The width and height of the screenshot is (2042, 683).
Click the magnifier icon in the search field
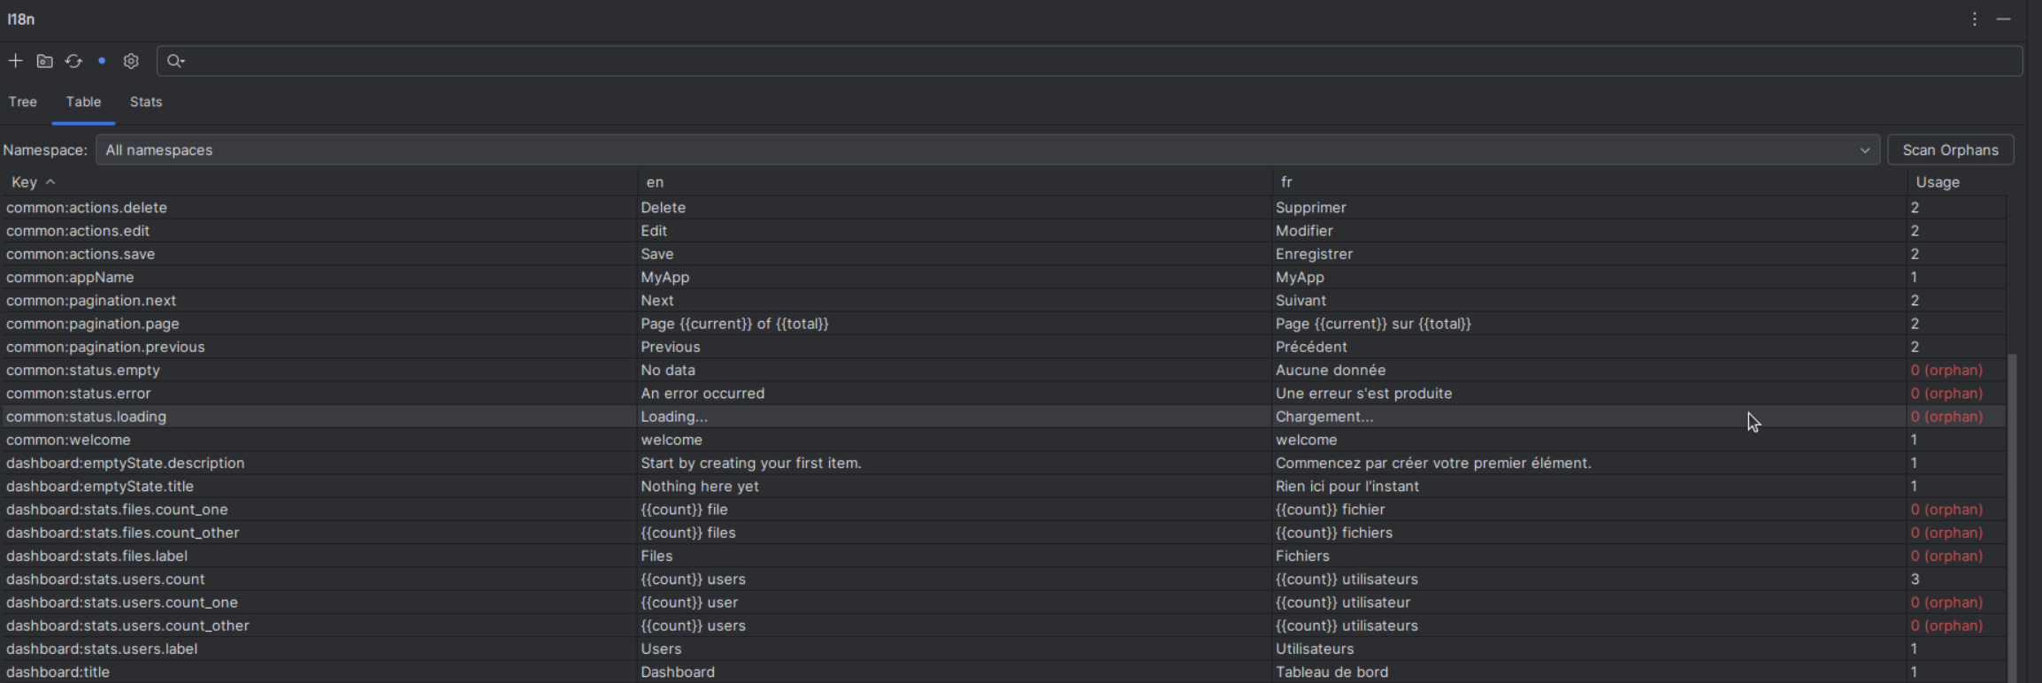click(175, 61)
